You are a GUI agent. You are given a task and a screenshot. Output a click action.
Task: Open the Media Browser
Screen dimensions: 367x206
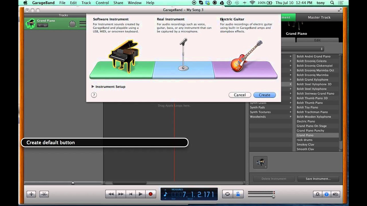pos(335,194)
